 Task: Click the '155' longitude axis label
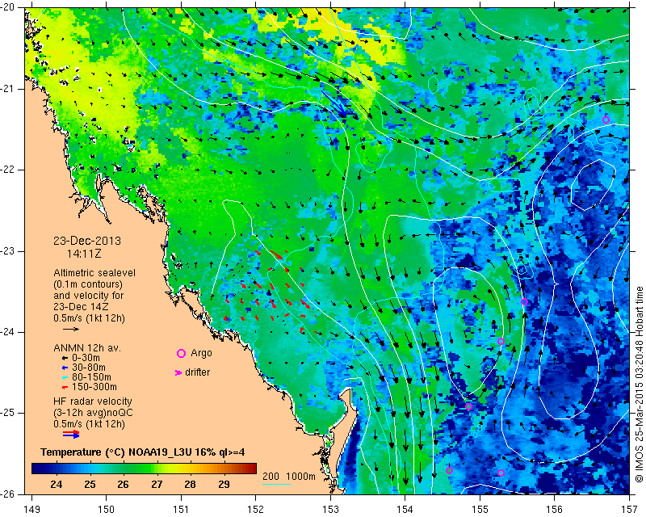click(x=480, y=510)
